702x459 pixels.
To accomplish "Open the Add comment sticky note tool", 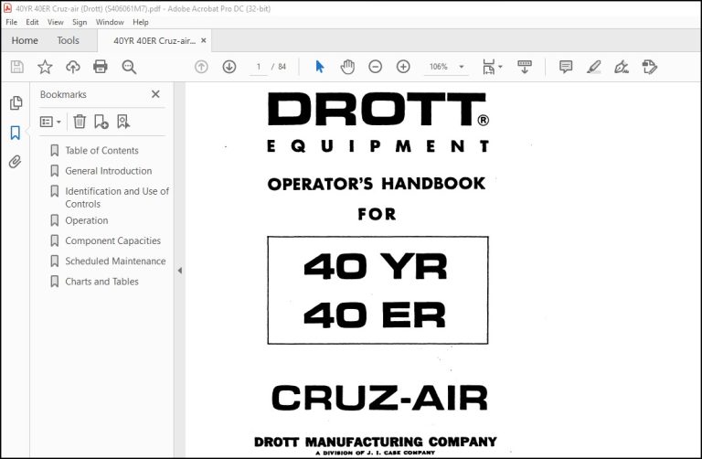I will (x=566, y=67).
